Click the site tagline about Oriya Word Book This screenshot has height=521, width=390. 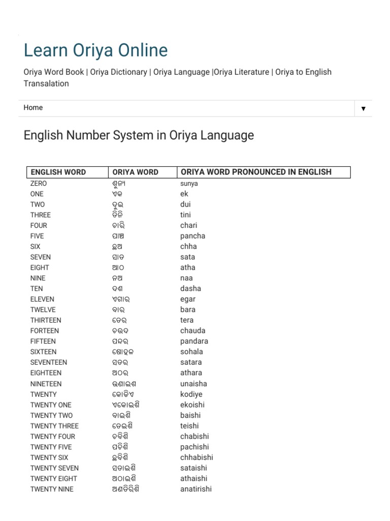[x=177, y=78]
